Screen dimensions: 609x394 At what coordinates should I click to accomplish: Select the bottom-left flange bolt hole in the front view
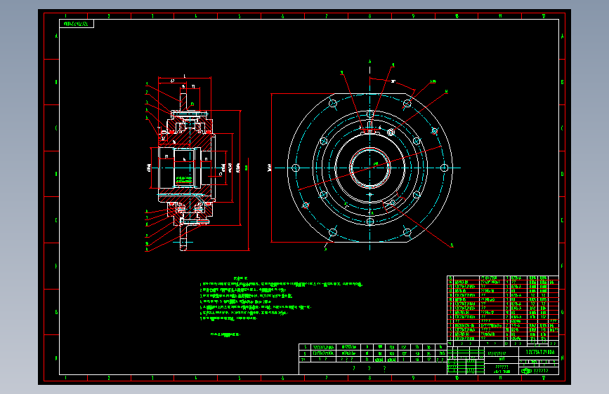(x=333, y=232)
